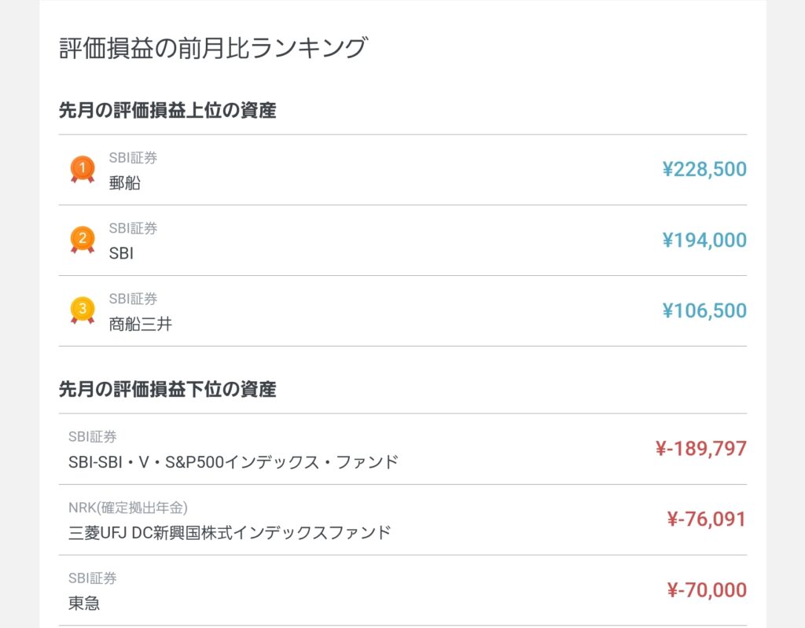Screen dimensions: 805x628
Task: Click the ¥-76,091 loss amount
Action: click(706, 520)
